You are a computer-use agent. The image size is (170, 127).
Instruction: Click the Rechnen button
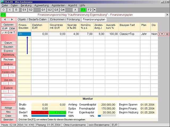coord(8,60)
